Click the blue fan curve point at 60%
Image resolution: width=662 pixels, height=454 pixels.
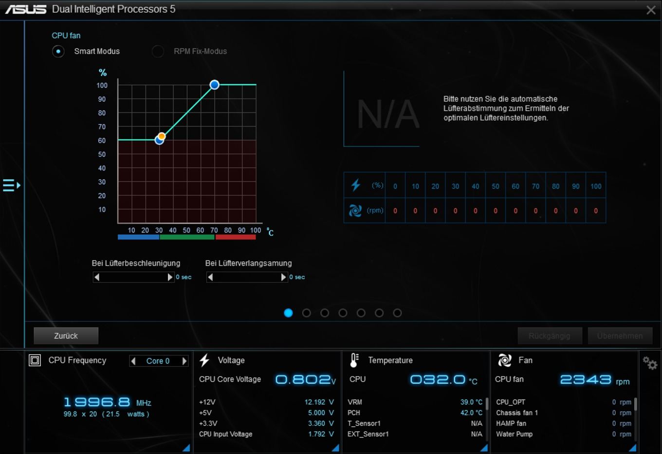point(158,141)
